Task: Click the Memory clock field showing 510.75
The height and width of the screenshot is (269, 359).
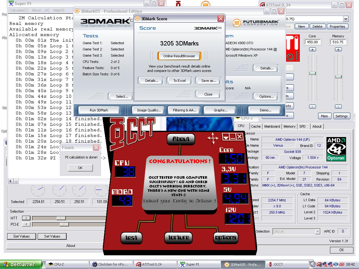Action: (x=338, y=42)
